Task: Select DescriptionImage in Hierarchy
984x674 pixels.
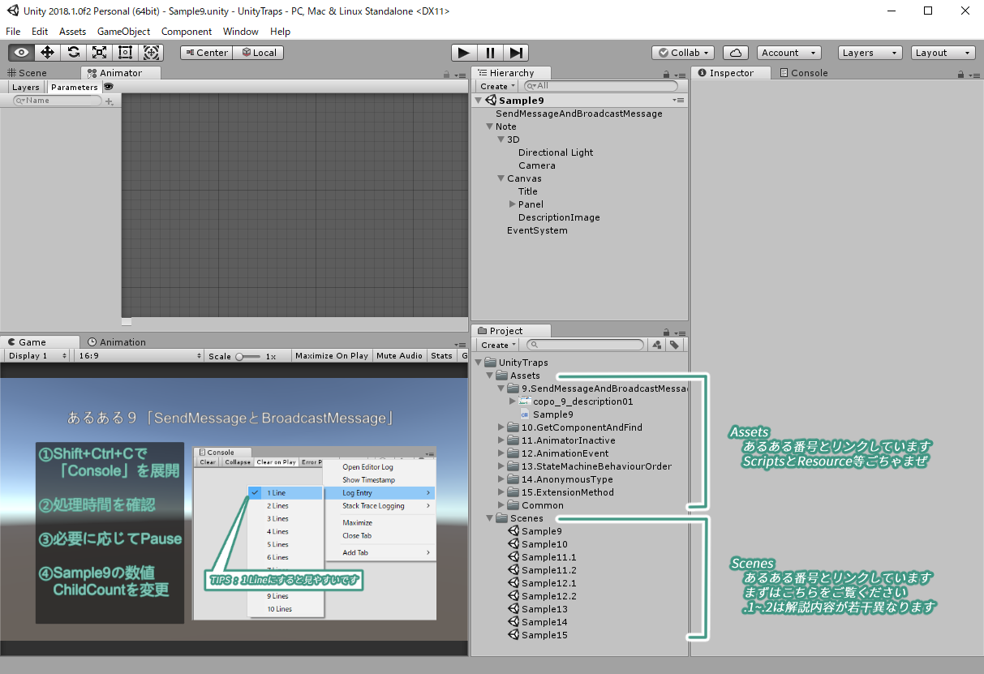Action: [559, 217]
